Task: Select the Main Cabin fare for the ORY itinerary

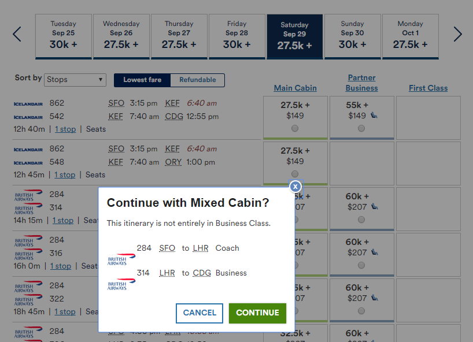Action: [x=295, y=174]
